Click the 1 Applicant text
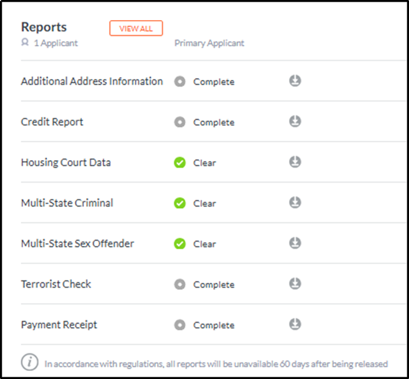This screenshot has height=379, width=409. pyautogui.click(x=56, y=43)
